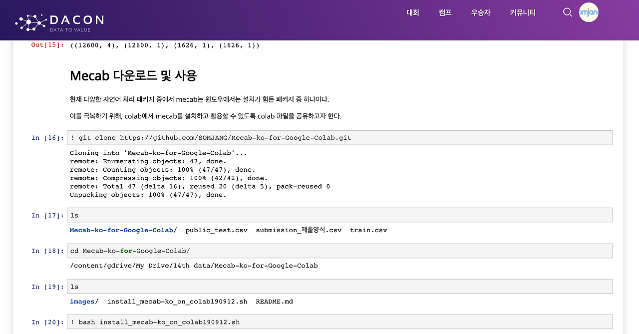Click the train.csv filename in output
This screenshot has height=334, width=639.
click(x=368, y=230)
